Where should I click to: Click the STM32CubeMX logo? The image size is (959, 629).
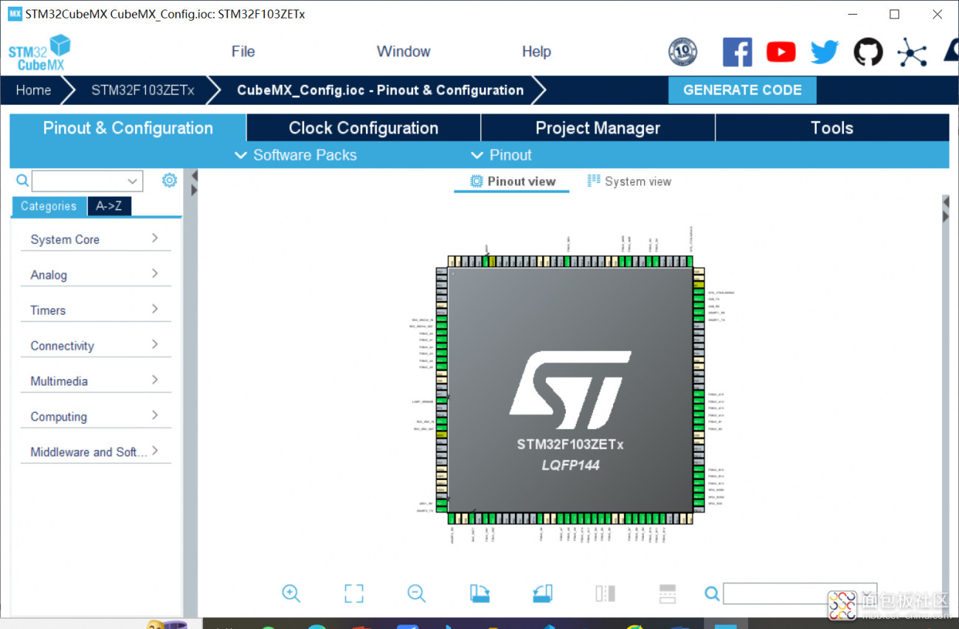tap(40, 52)
